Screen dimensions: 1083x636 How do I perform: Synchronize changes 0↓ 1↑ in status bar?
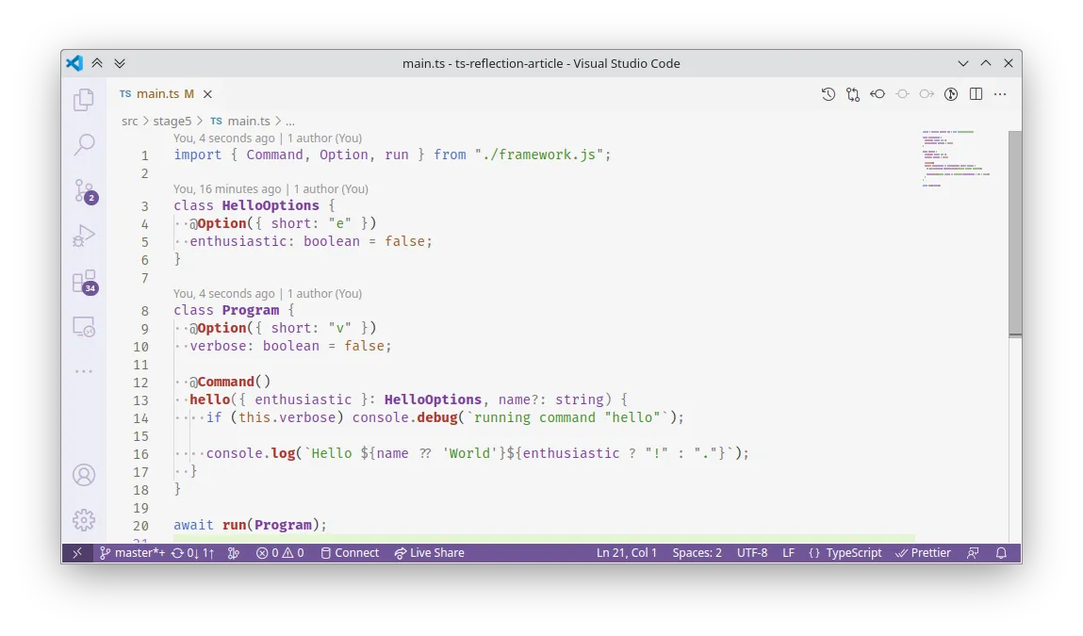[x=192, y=553]
